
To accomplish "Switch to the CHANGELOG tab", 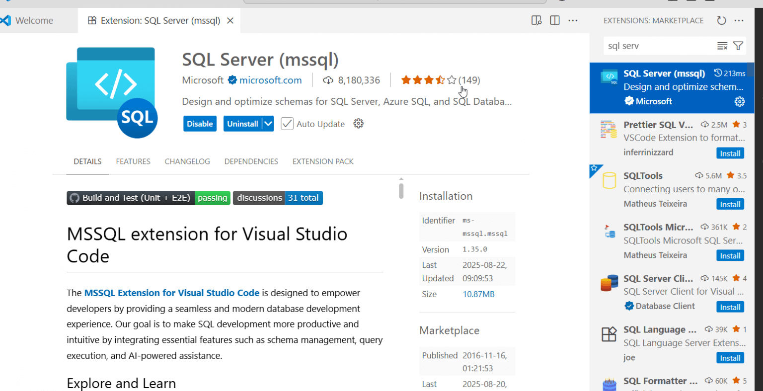I will point(187,161).
